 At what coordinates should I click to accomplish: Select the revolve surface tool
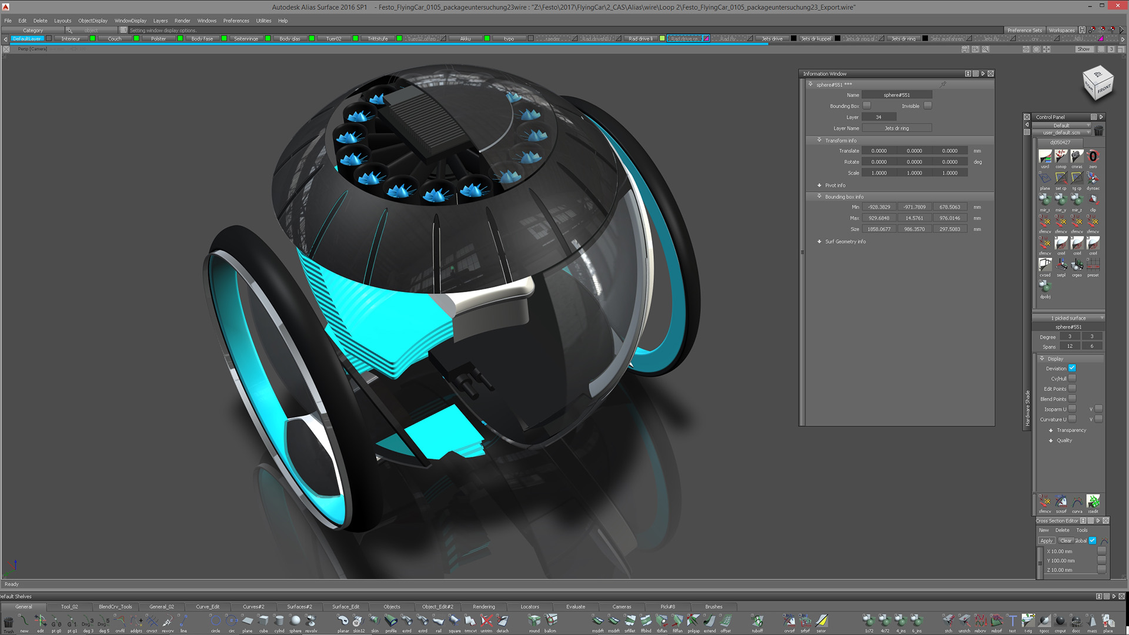[x=311, y=622]
